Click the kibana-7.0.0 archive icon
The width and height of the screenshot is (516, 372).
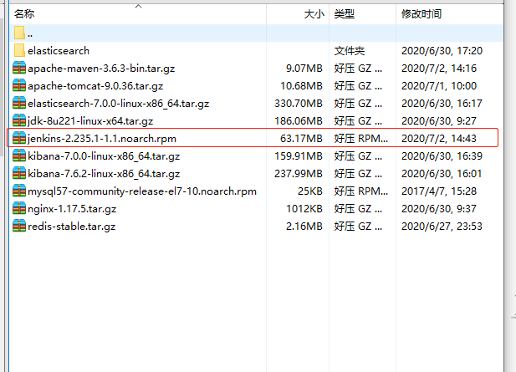[19, 155]
